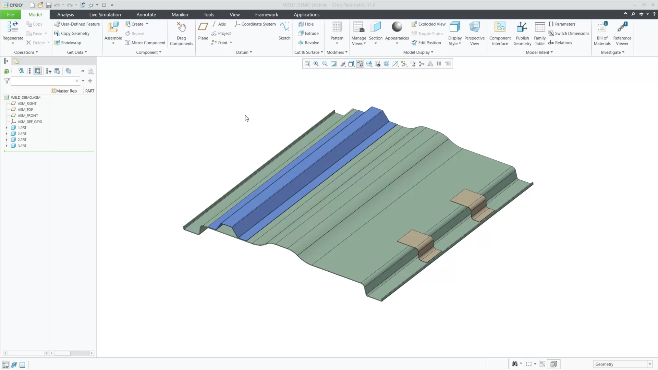
Task: Click Switch Dimensions
Action: tap(569, 34)
